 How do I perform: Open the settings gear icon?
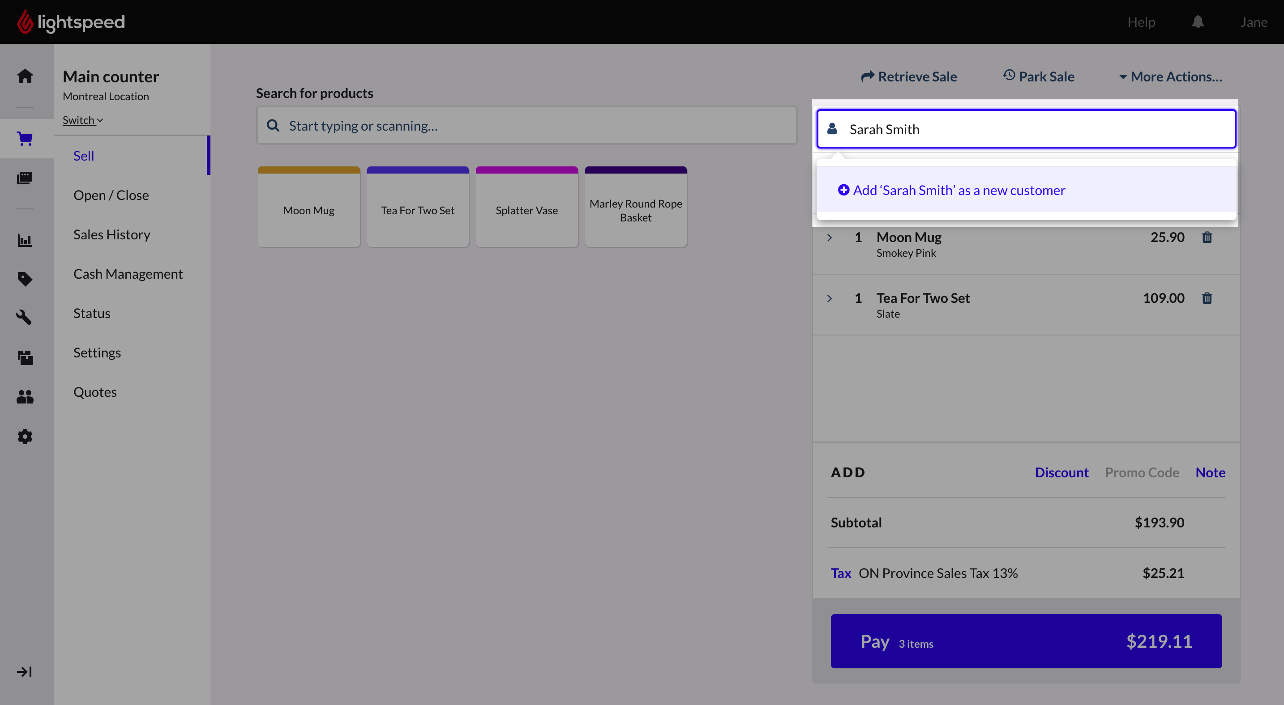tap(25, 436)
